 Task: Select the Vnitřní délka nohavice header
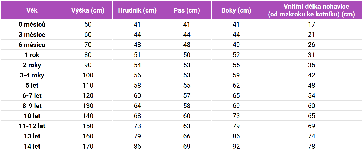tap(311, 10)
